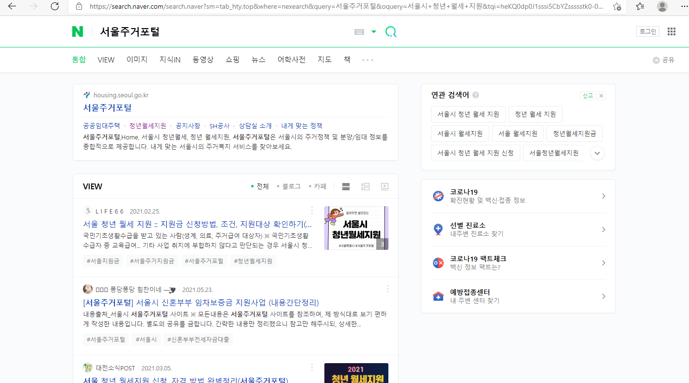
Task: Open the 쇼핑 tab
Action: pos(232,60)
